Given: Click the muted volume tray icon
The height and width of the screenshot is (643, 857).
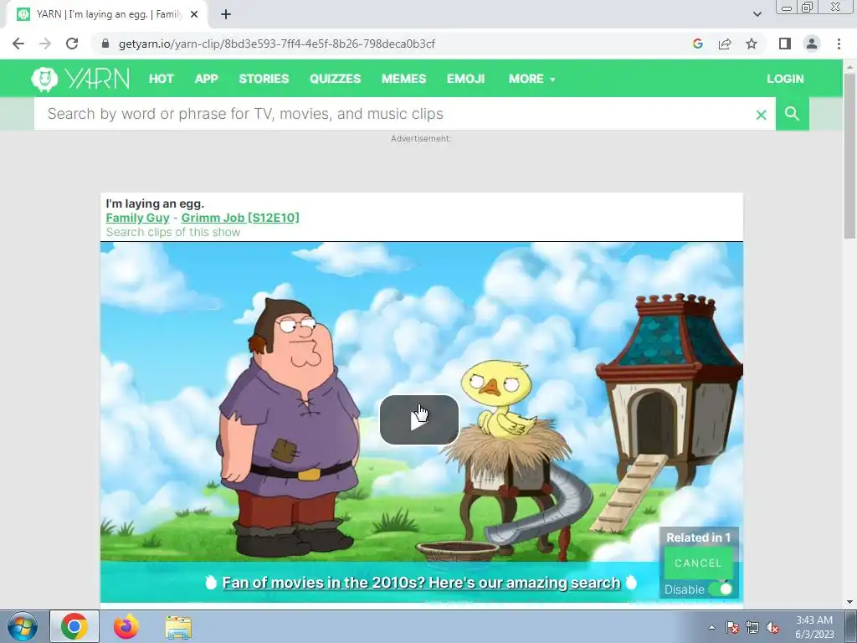Looking at the screenshot, I should (x=772, y=628).
